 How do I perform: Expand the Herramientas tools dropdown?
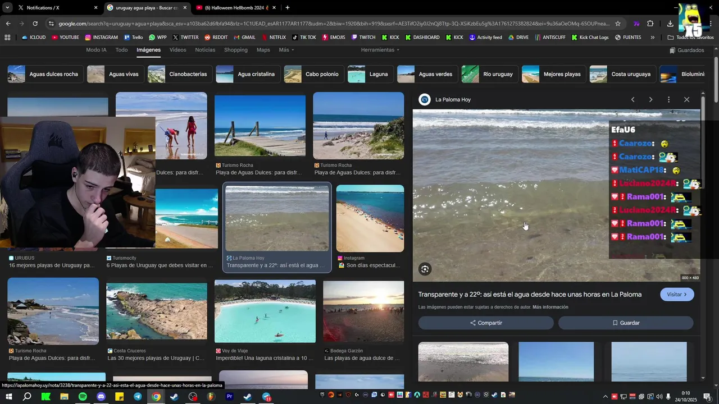[x=380, y=50]
